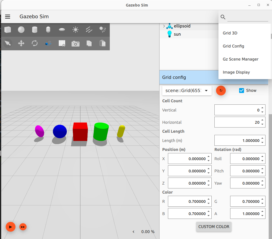Select the ellipsoid entity label
Image resolution: width=272 pixels, height=239 pixels.
(x=182, y=26)
